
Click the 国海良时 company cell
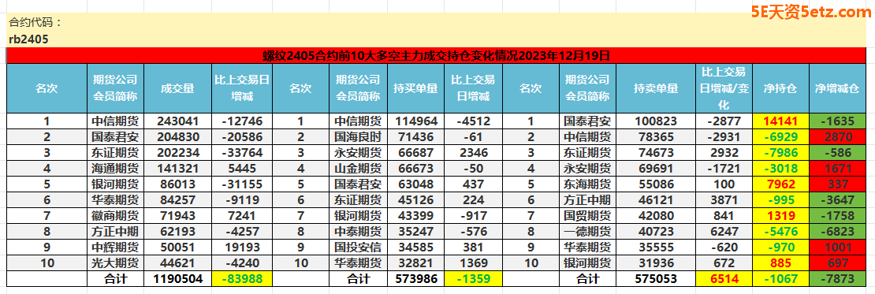point(357,136)
